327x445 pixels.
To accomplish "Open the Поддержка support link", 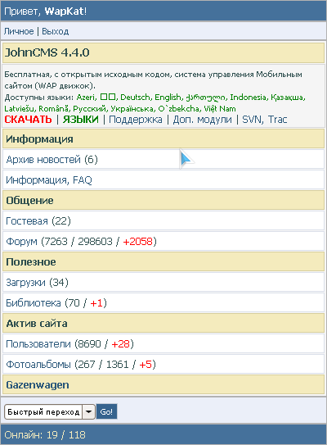I will 136,120.
